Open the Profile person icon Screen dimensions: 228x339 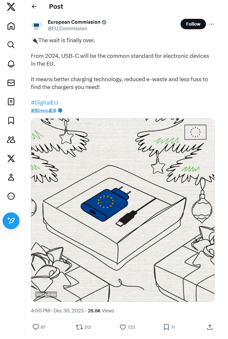[11, 177]
